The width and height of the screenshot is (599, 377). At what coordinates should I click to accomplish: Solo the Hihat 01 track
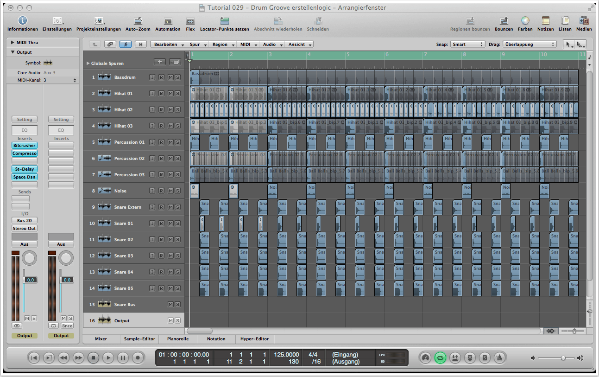(x=177, y=94)
